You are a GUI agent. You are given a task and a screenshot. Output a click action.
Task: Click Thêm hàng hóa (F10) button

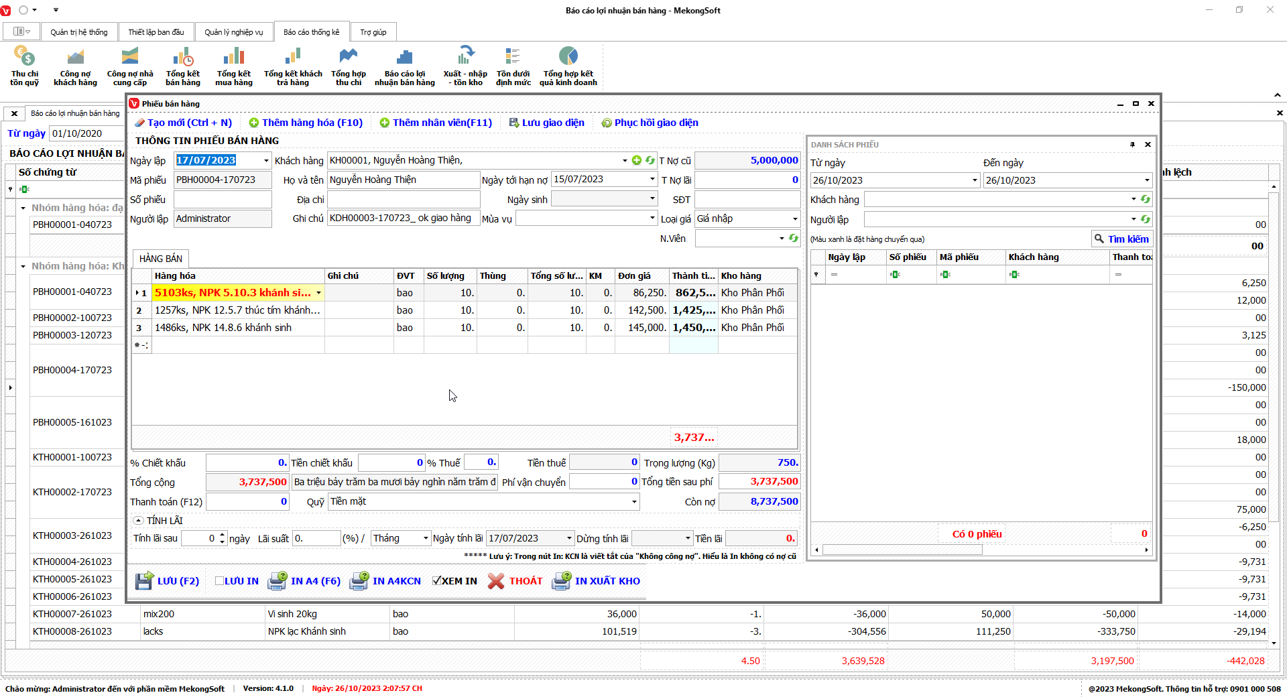(306, 123)
